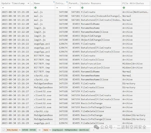Screen dimensions: 151x133
Task: Click the 'Entry Number' label in filter bar
Action: 12,130
